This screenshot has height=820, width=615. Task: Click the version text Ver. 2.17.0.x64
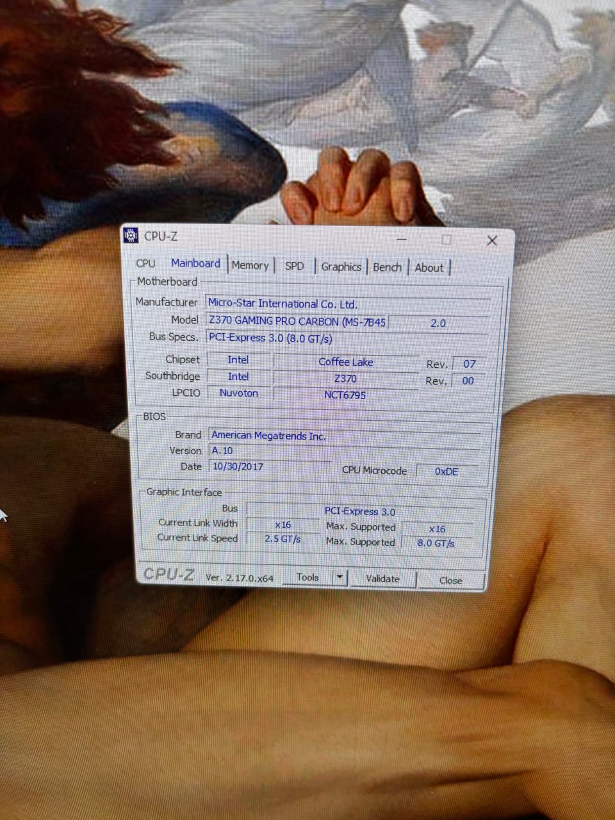tap(240, 577)
